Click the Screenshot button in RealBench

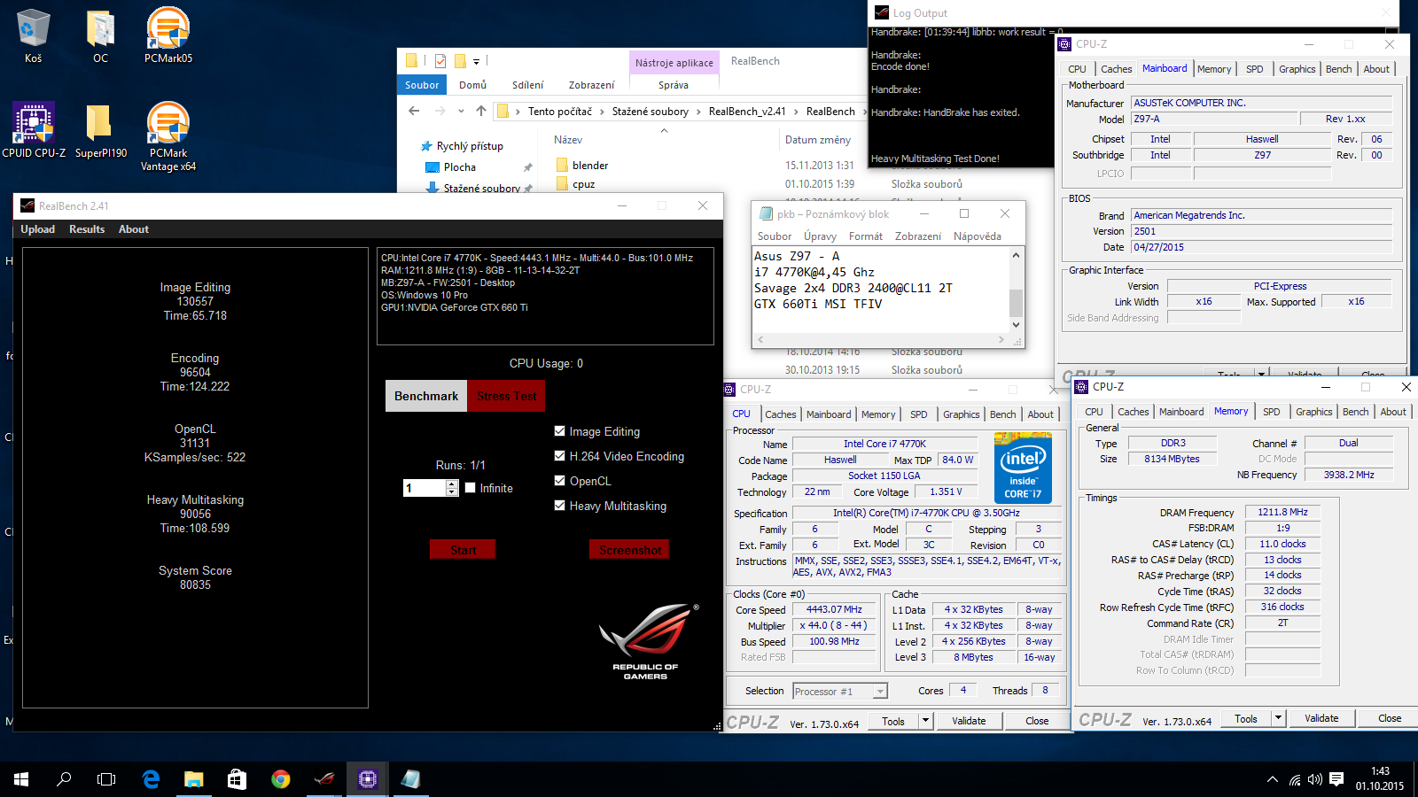coord(630,550)
